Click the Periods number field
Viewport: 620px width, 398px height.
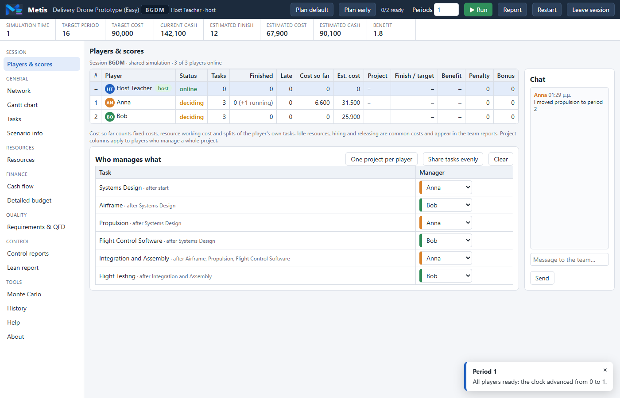pos(446,10)
